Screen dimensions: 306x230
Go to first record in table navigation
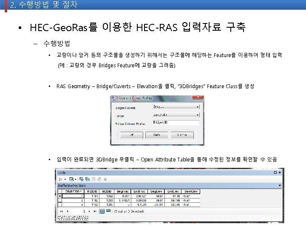pyautogui.click(x=62, y=211)
